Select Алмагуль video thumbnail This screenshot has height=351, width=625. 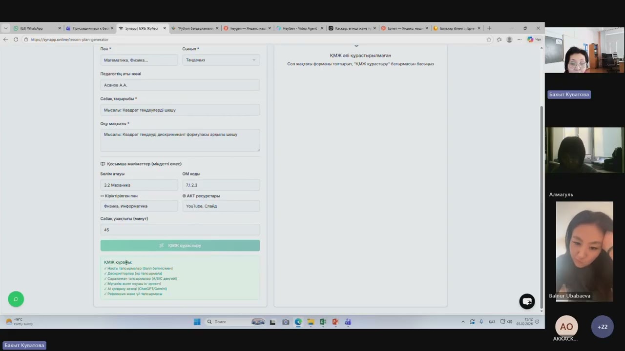[585, 150]
